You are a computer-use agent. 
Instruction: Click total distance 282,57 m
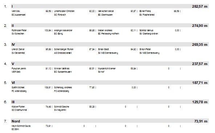(200, 7)
